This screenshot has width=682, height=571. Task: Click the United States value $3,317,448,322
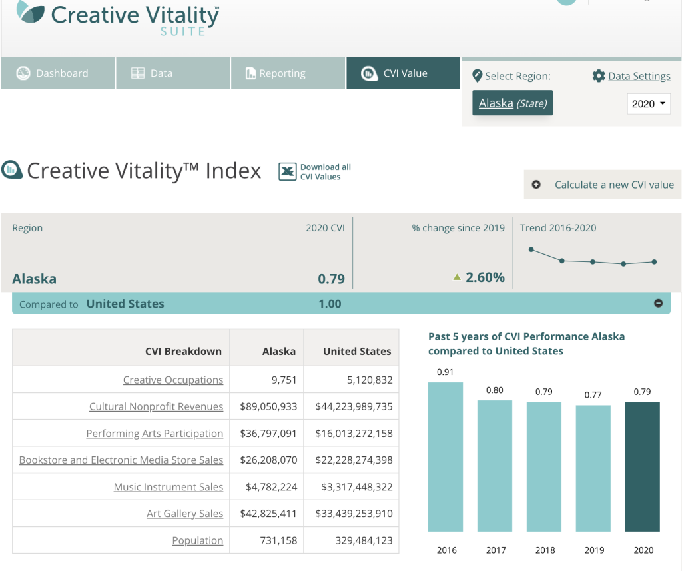coord(357,487)
